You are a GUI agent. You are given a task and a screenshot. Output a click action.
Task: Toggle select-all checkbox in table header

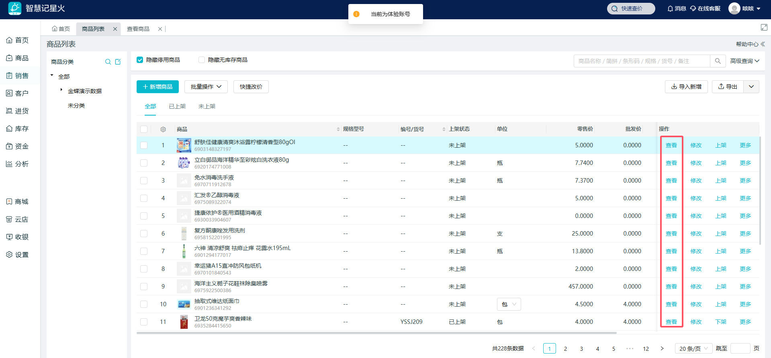coord(144,129)
